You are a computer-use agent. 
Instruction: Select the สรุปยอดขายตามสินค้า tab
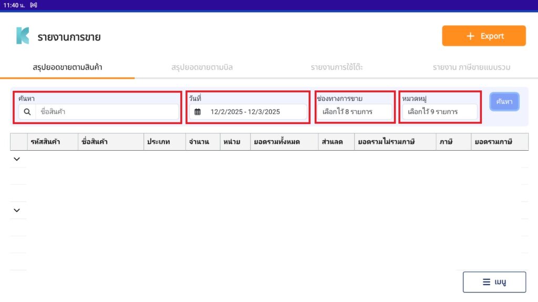67,68
